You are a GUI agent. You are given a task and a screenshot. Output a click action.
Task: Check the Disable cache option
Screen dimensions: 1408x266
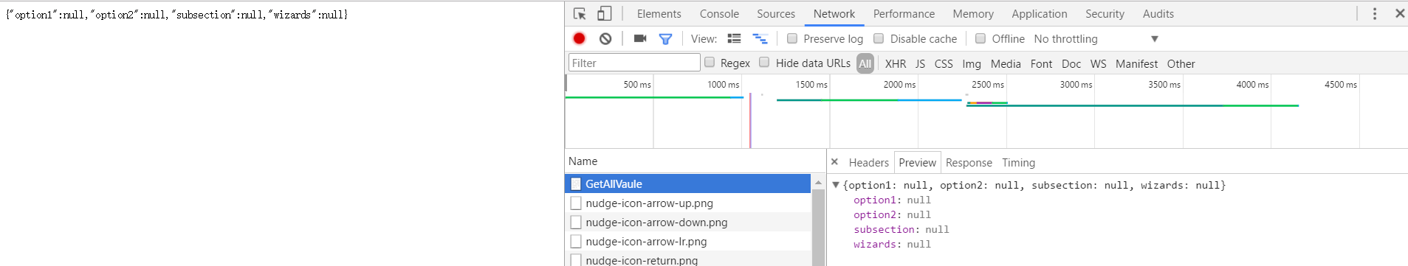pos(879,38)
